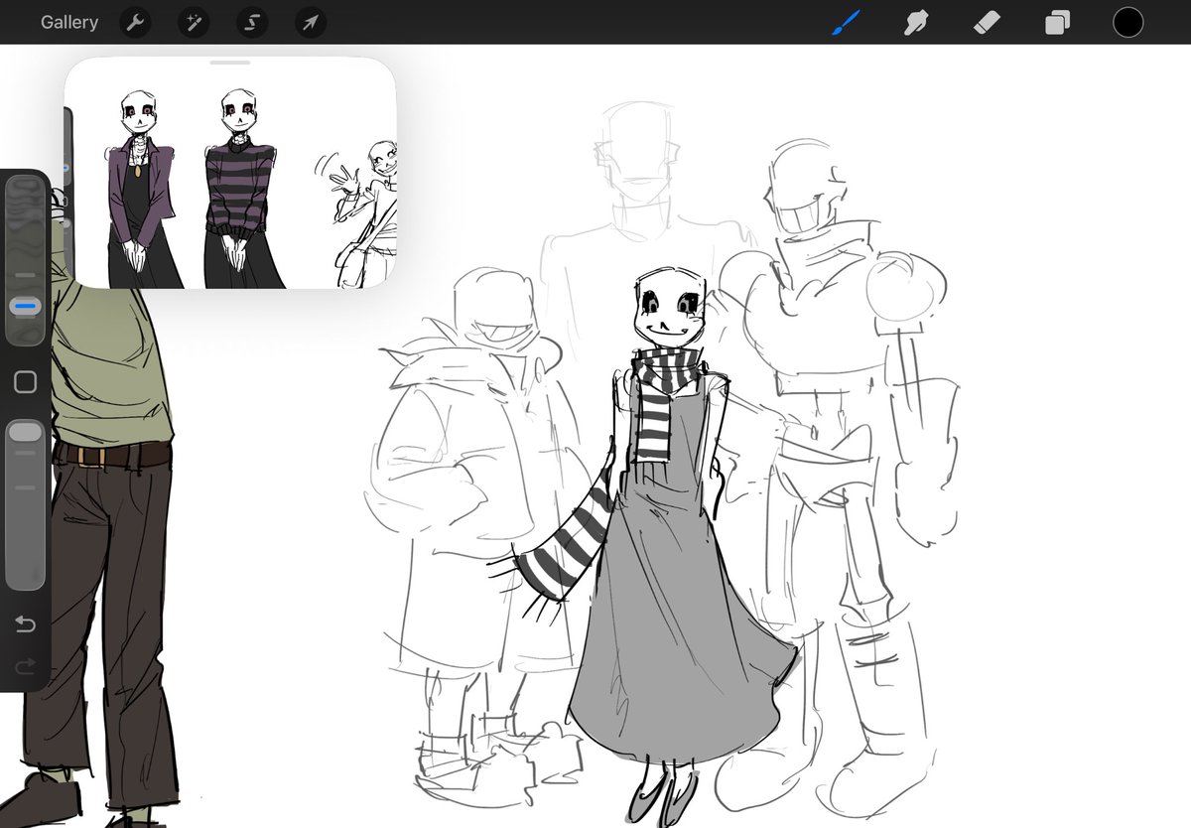The height and width of the screenshot is (828, 1191).
Task: Select the Eraser tool
Action: 987,22
